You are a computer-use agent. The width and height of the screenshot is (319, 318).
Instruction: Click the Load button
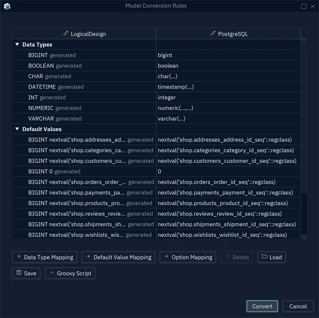pyautogui.click(x=272, y=257)
